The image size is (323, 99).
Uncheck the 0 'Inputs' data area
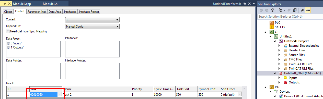pyautogui.click(x=8, y=43)
